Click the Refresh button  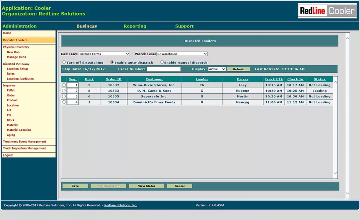[x=238, y=69]
